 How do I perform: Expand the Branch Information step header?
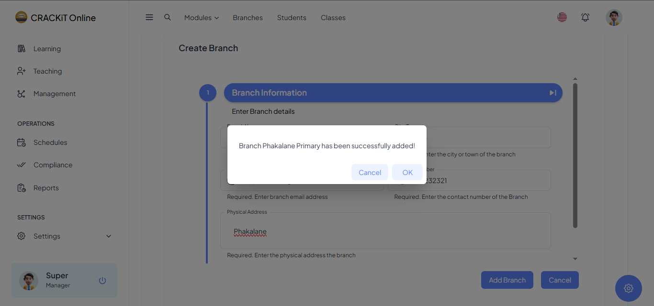(x=383, y=93)
